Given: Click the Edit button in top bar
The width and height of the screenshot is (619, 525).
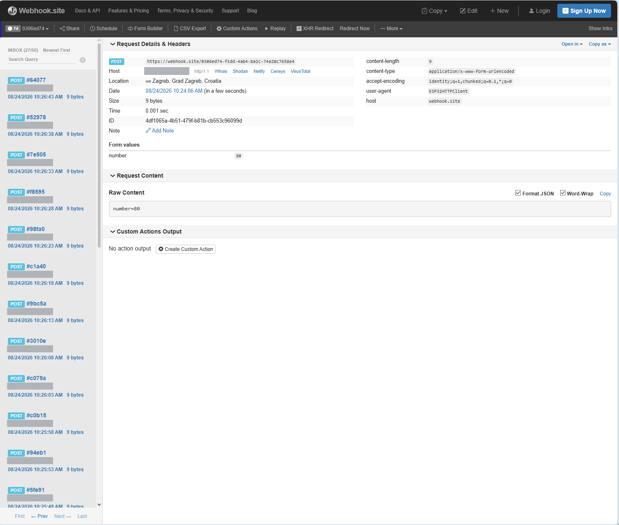Looking at the screenshot, I should tap(469, 11).
